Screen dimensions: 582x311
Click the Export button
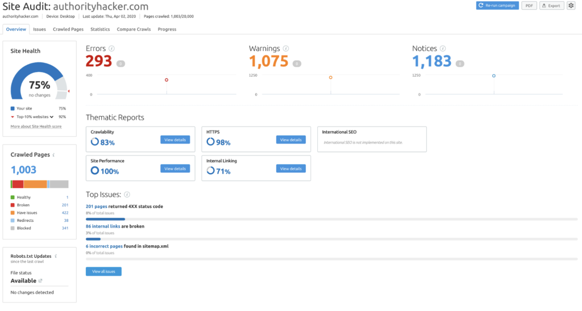coord(551,6)
